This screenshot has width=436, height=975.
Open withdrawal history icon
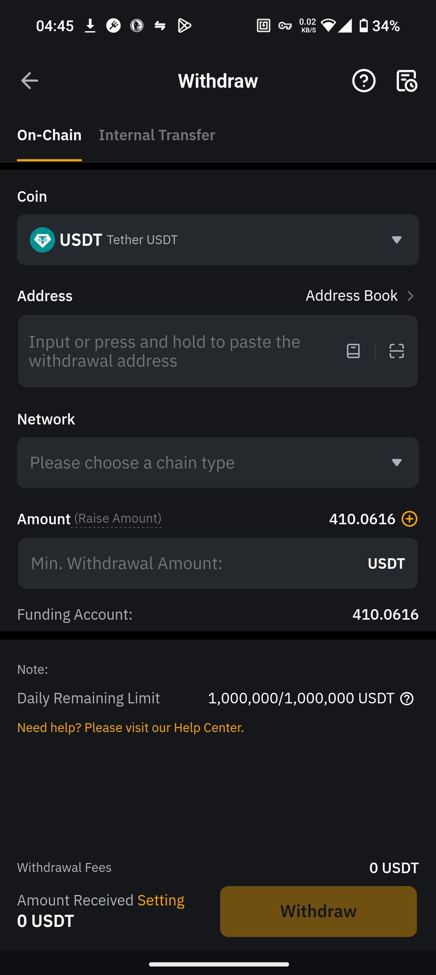pos(407,81)
